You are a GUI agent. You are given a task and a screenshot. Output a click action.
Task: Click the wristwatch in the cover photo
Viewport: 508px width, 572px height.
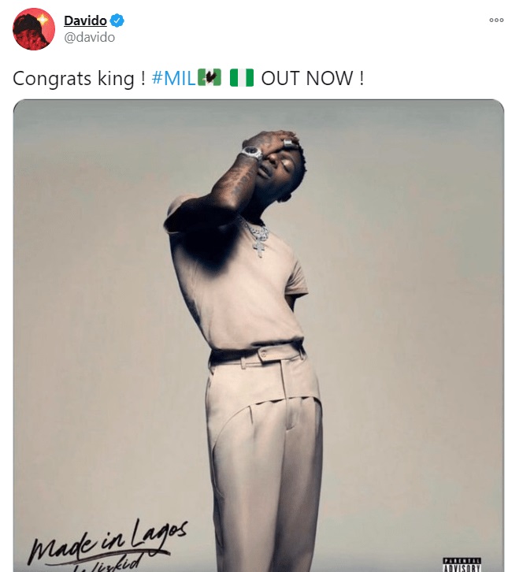coord(252,152)
